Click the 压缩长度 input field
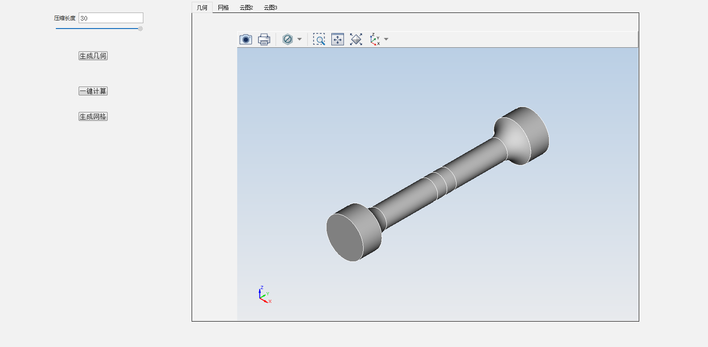 pos(111,18)
